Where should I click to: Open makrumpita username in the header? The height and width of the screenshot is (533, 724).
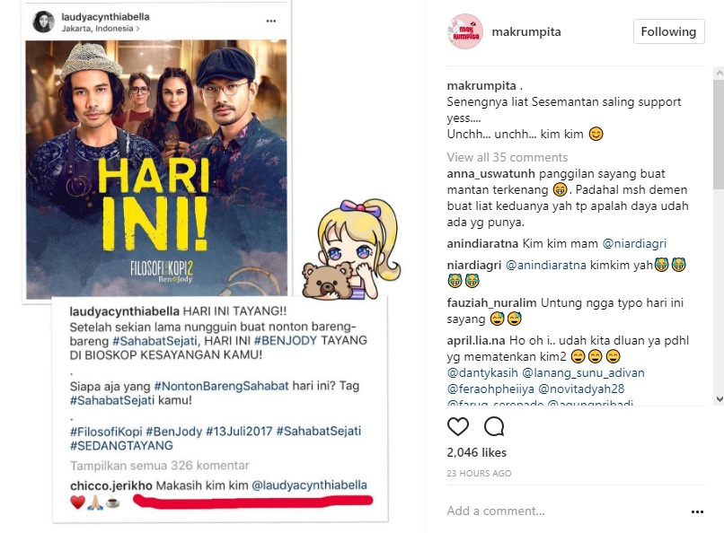pyautogui.click(x=526, y=31)
